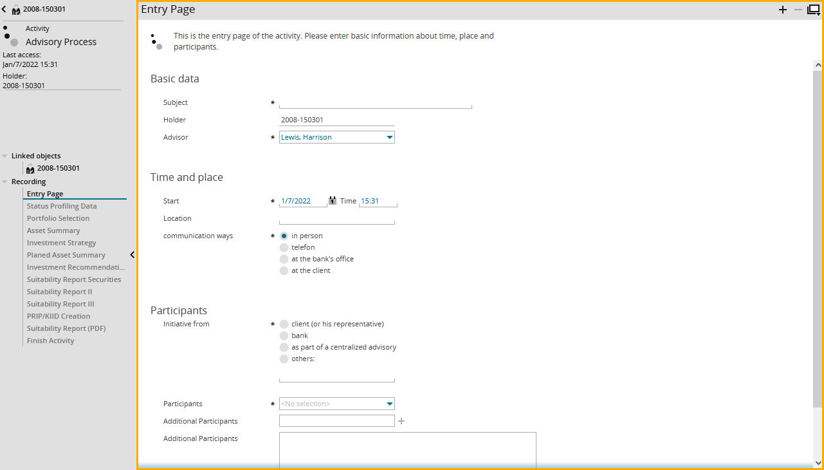Open Status Profiling Data step
This screenshot has height=470, width=824.
62,206
